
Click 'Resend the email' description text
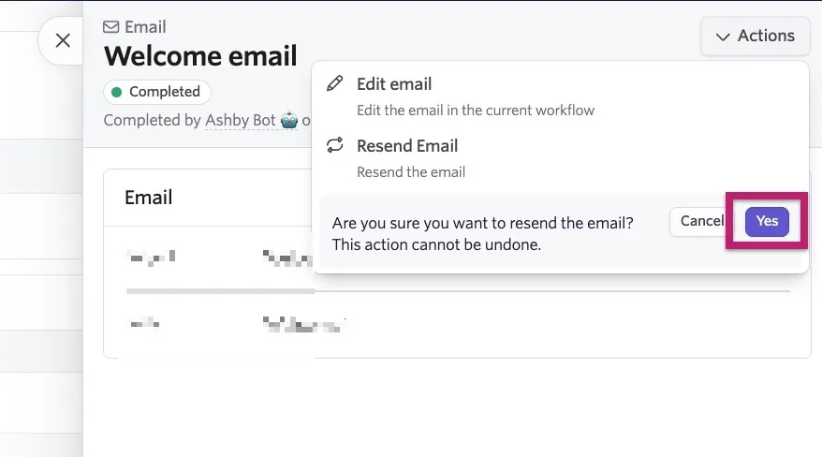click(x=411, y=172)
